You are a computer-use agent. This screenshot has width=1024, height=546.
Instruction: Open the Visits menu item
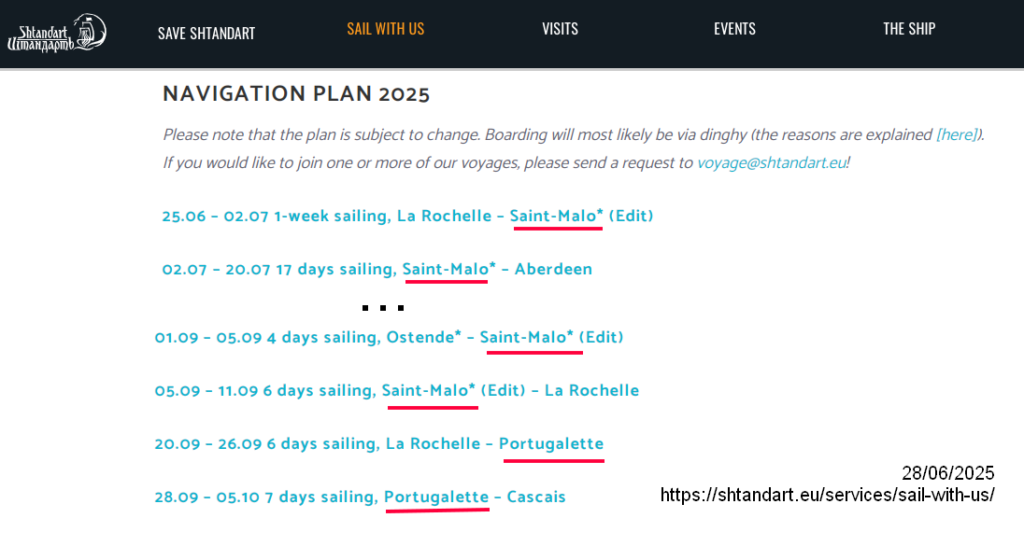point(560,29)
